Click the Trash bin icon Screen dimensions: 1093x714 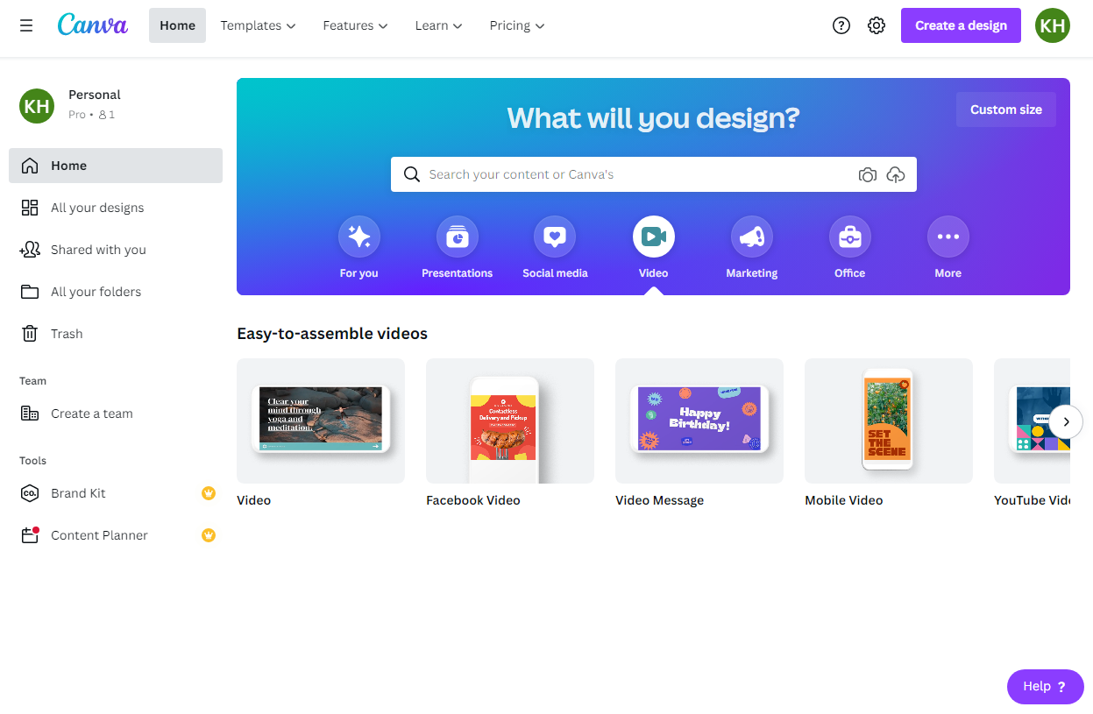click(x=30, y=334)
